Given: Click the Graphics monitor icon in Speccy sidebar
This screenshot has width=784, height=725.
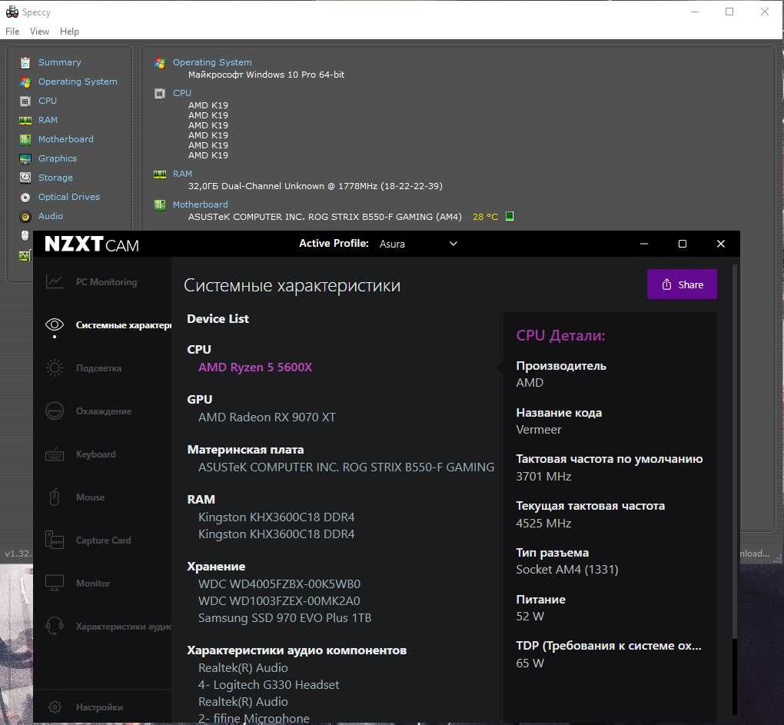Looking at the screenshot, I should 25,158.
